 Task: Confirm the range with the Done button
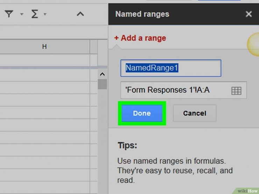(142, 113)
